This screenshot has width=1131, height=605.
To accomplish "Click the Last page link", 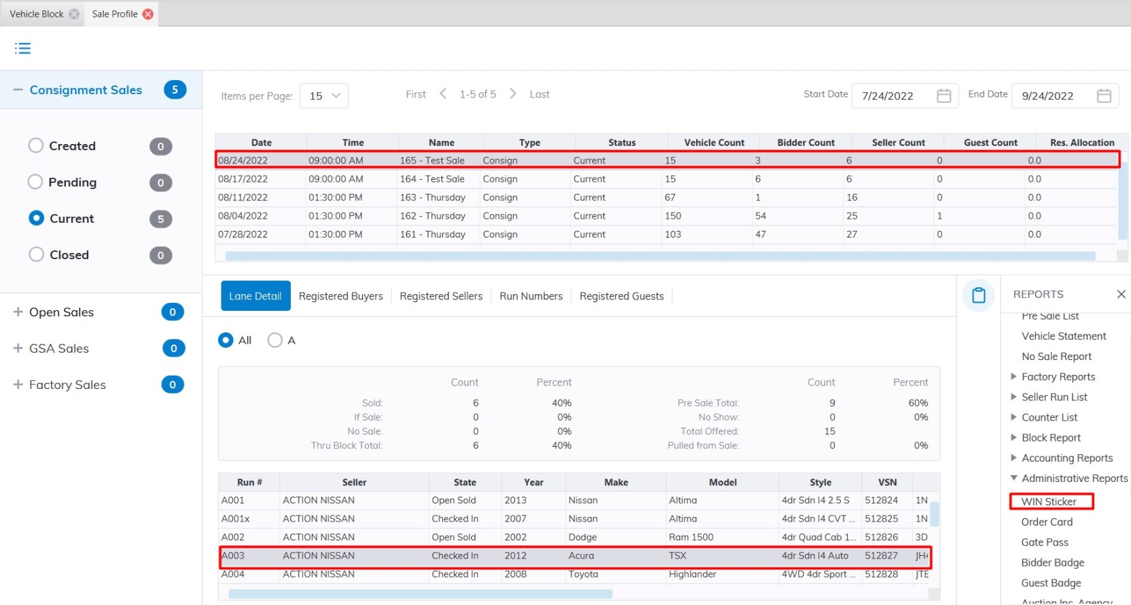I will (x=539, y=94).
